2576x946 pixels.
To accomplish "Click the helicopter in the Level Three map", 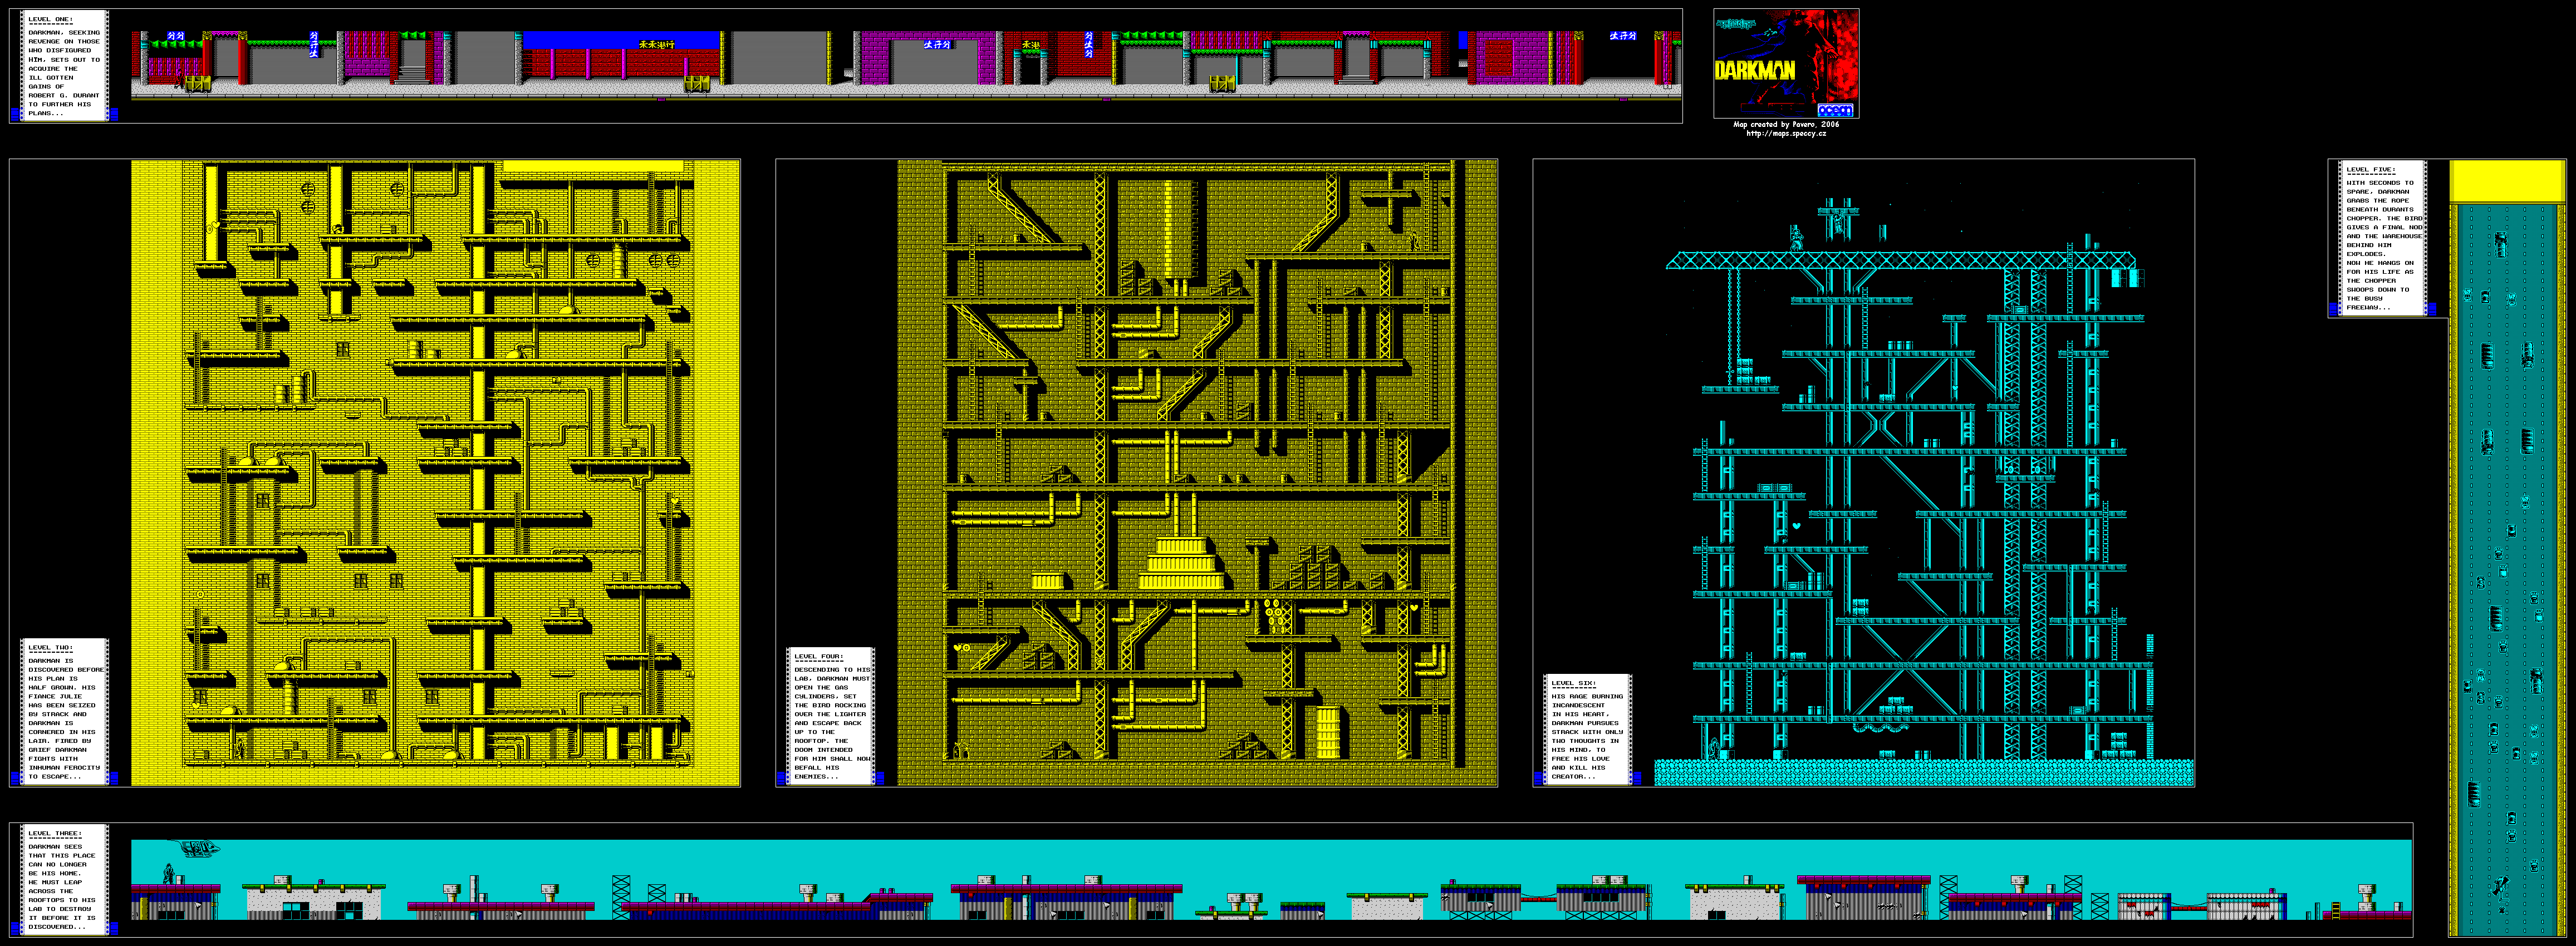I will tap(195, 848).
